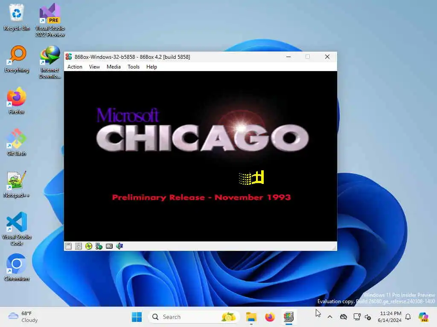Open the Action menu in 86Box
The height and width of the screenshot is (327, 437).
click(x=75, y=67)
